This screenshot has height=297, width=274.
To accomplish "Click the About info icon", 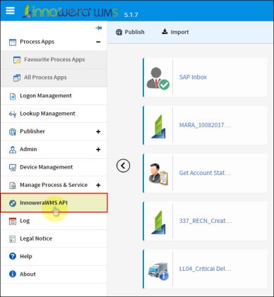I will coord(13,274).
